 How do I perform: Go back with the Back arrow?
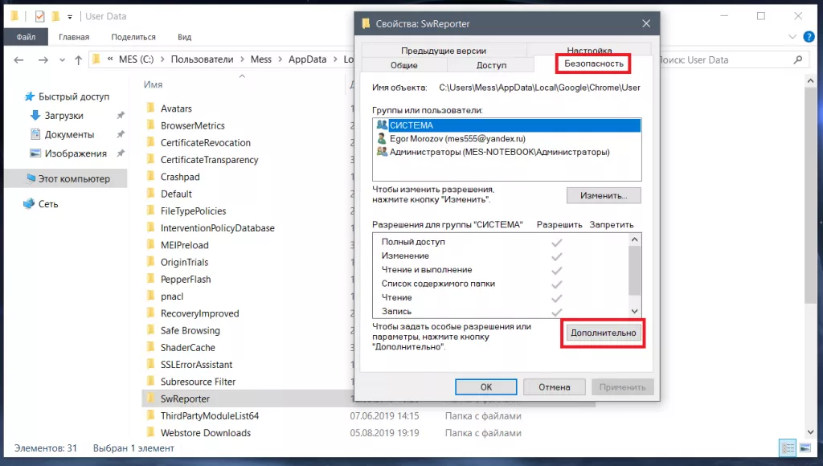click(x=19, y=59)
